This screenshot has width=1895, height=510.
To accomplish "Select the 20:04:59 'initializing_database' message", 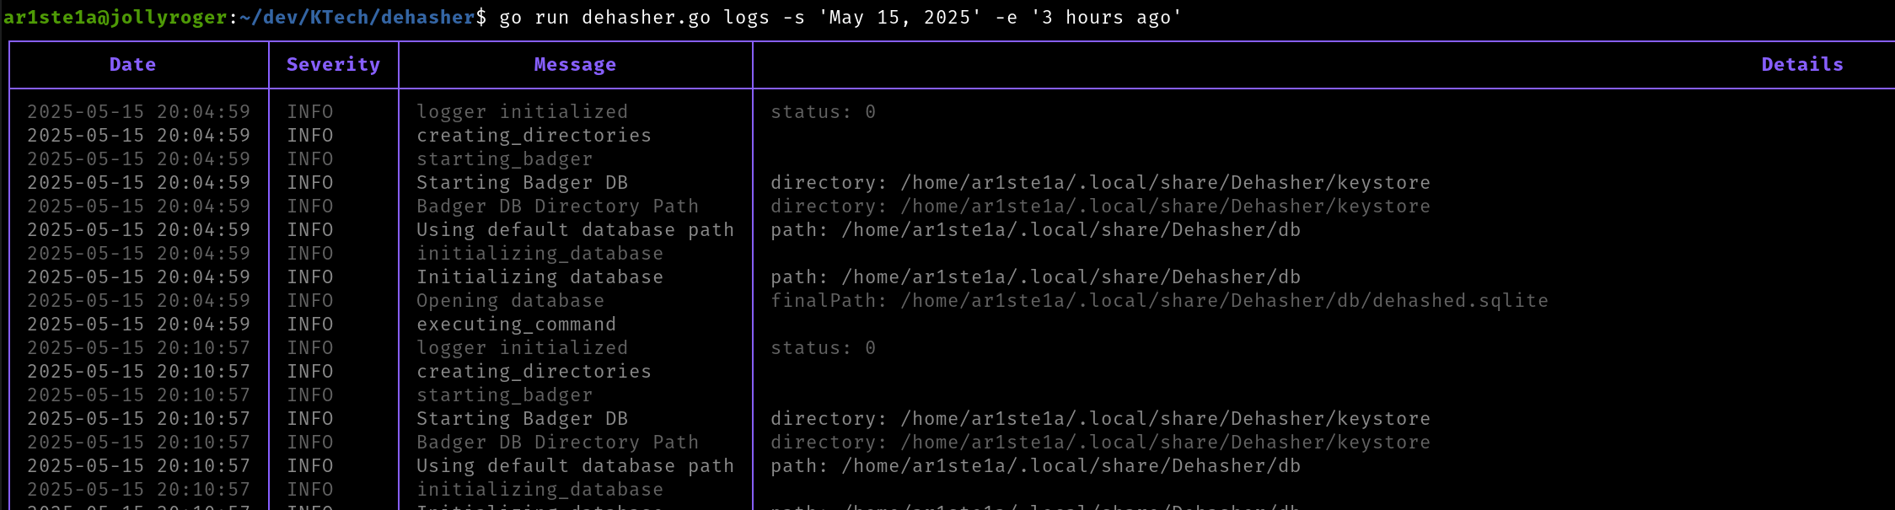I will (x=540, y=254).
